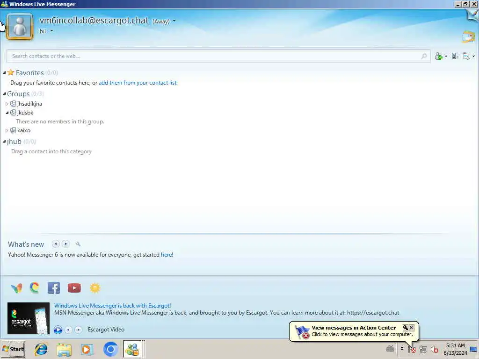Open the Action Center balloon wrench options
Screen dimensions: 479x359
pos(406,328)
